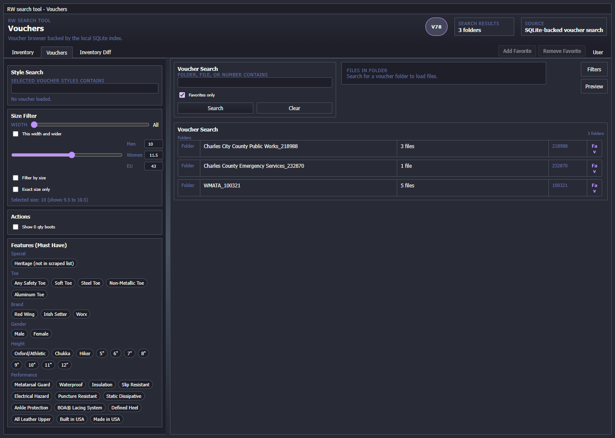Open the User menu
Viewport: 615px width, 438px height.
[597, 53]
